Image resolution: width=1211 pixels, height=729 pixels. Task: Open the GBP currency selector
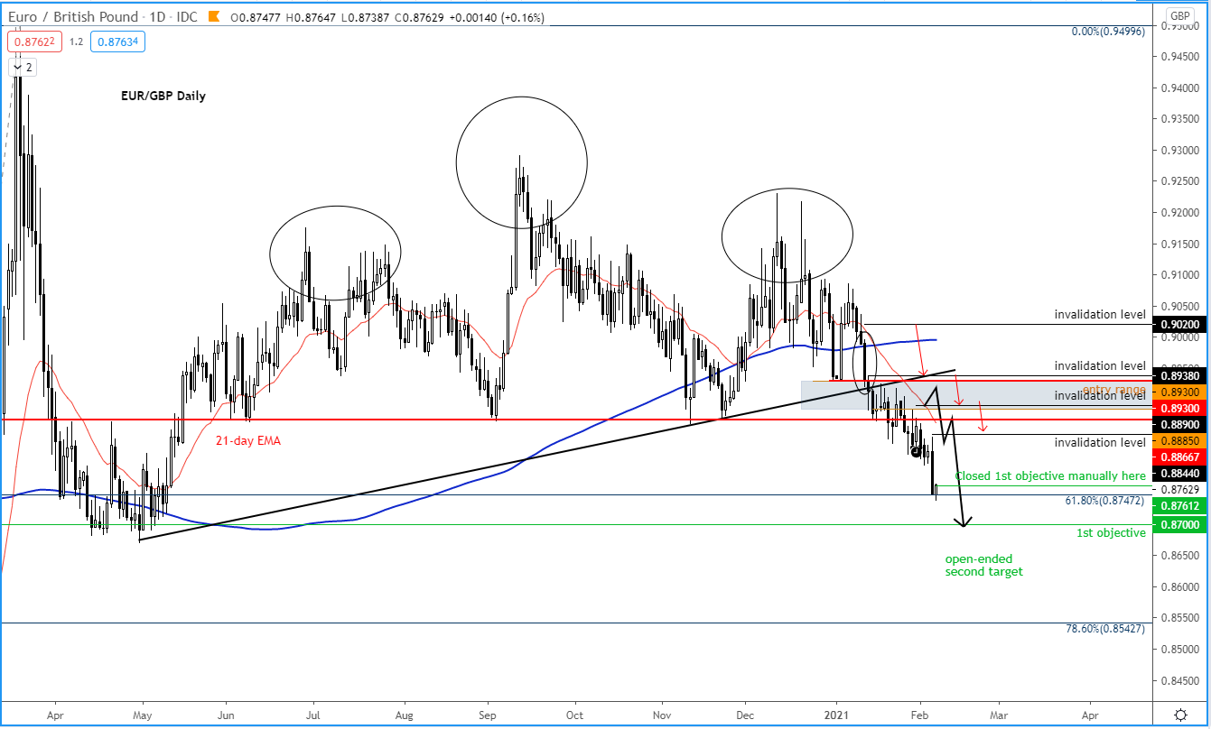(1179, 16)
